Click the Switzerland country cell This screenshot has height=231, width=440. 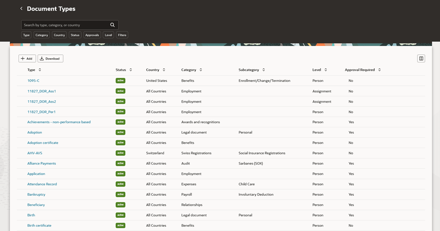(x=155, y=153)
